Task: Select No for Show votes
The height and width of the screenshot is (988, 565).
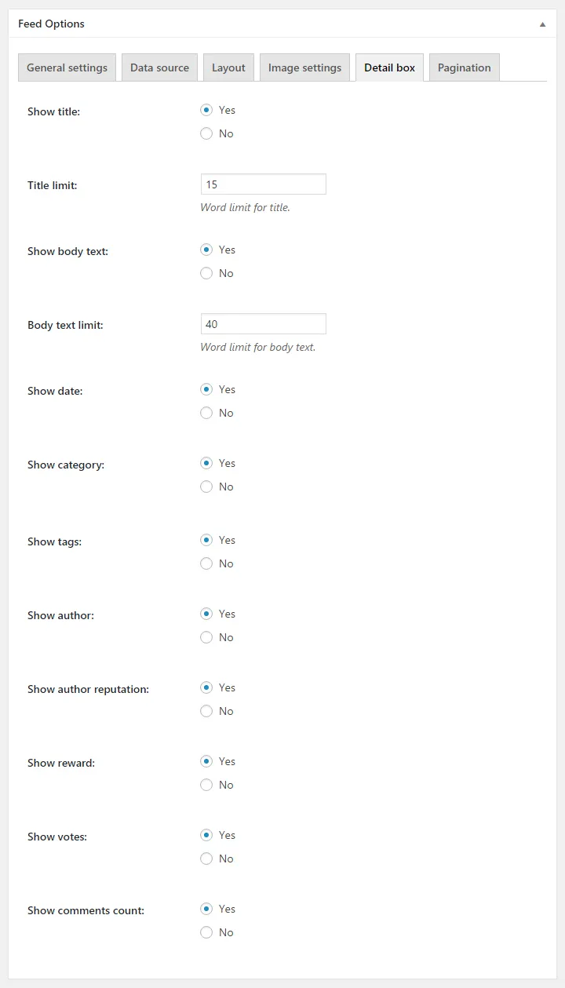Action: 206,859
